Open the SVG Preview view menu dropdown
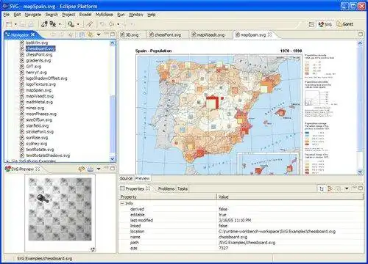Screen dimensions: 368x264 pos(99,169)
